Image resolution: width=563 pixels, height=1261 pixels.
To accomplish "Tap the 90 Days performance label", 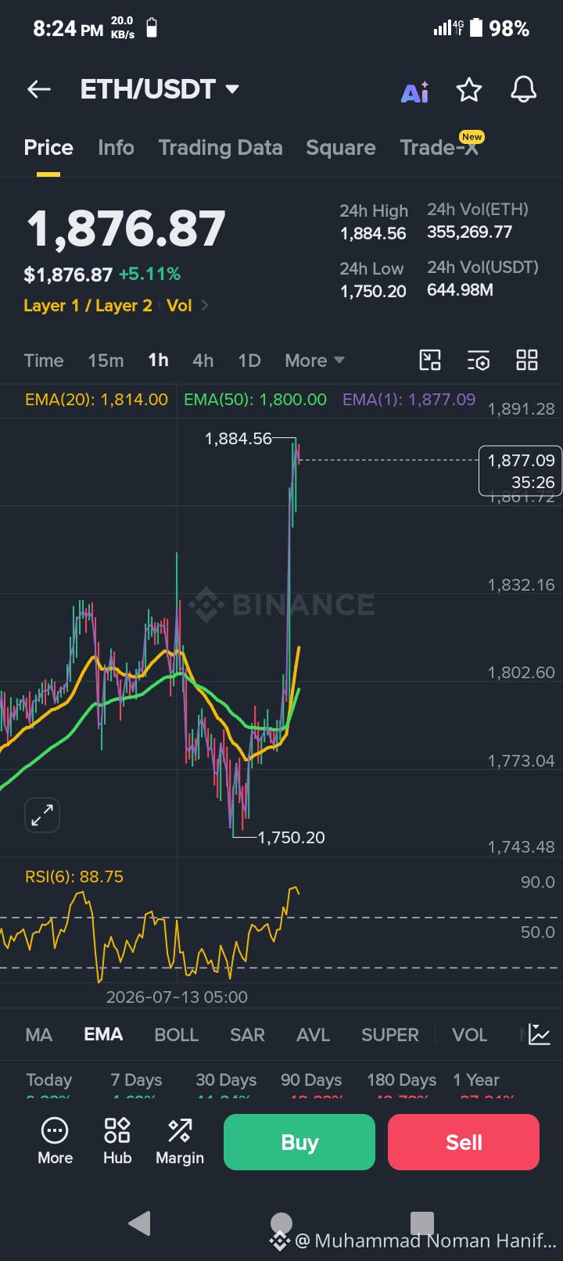I will pos(311,1080).
